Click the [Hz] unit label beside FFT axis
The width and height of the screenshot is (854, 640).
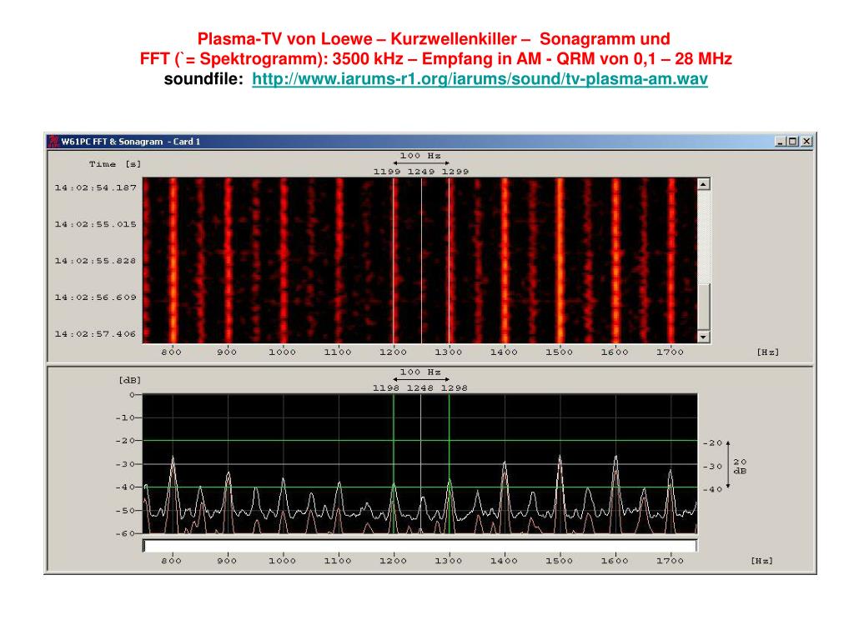click(761, 561)
